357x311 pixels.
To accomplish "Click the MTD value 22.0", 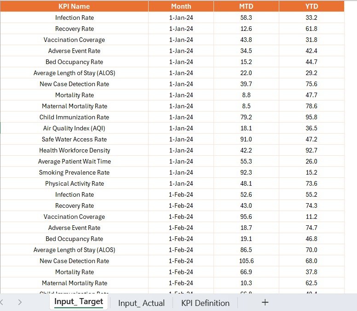I will 246,73.
